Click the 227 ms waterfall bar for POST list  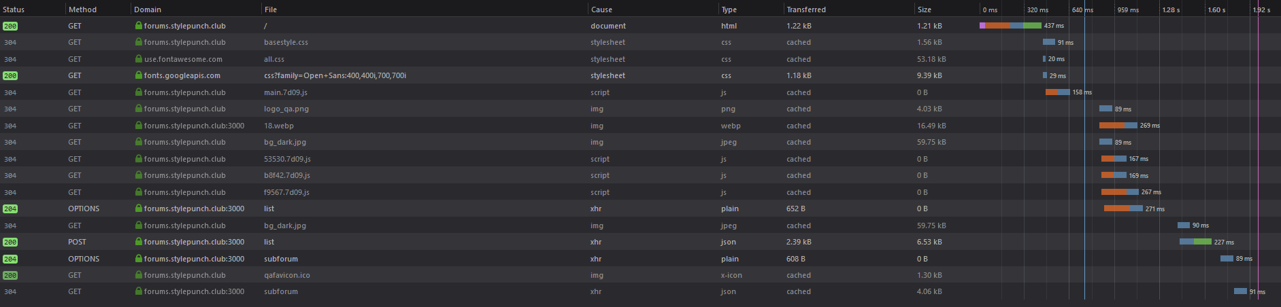(x=1195, y=242)
